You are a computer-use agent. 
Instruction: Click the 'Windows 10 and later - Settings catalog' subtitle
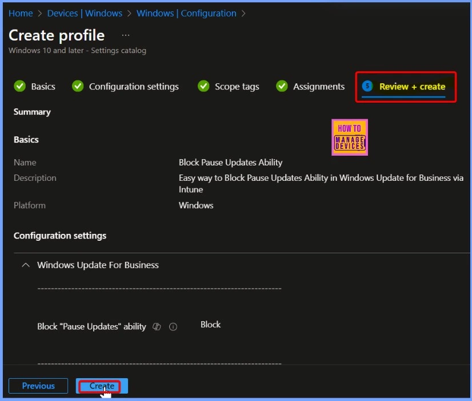click(77, 50)
